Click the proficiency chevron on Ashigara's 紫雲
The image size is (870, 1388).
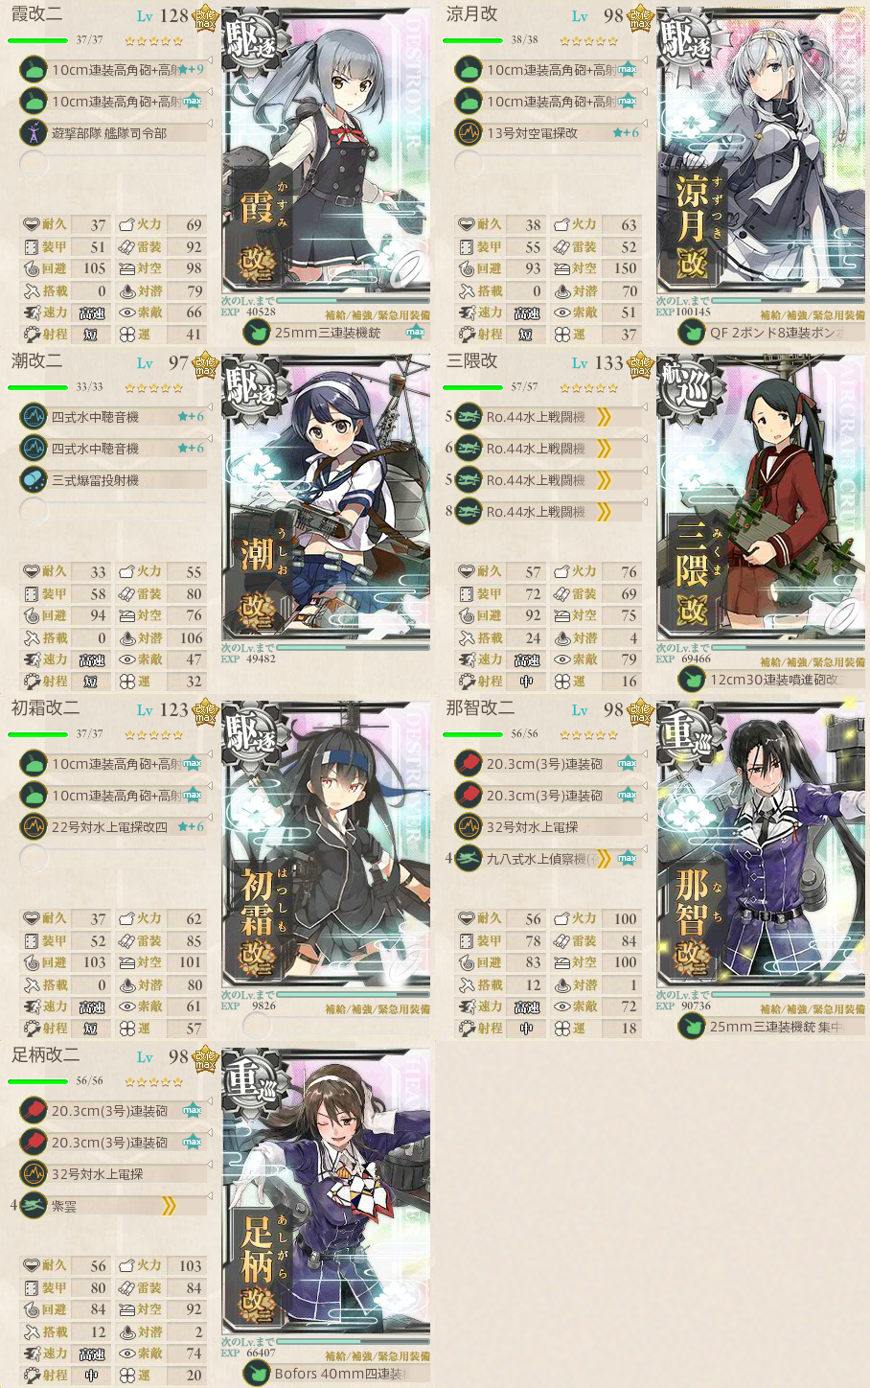click(169, 1205)
